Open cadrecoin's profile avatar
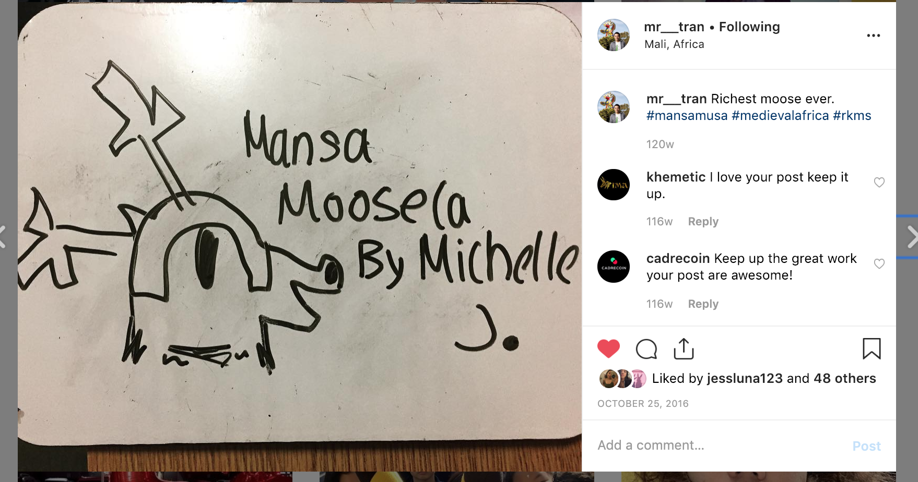 (x=614, y=267)
